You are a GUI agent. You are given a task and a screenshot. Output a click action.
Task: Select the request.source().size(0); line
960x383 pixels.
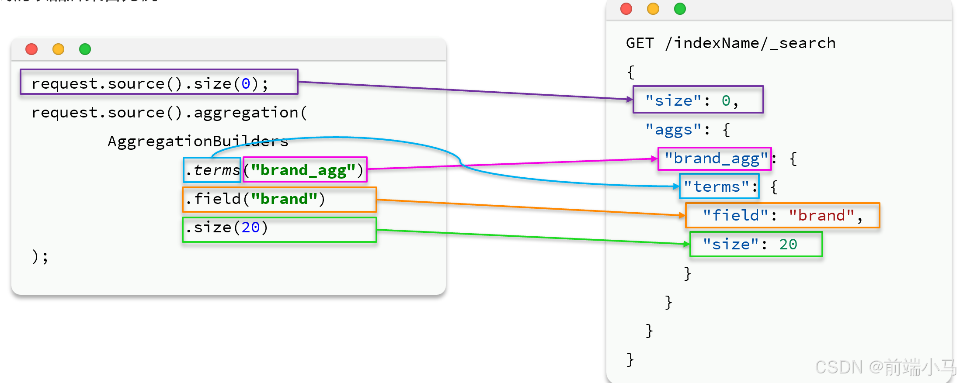pos(159,82)
